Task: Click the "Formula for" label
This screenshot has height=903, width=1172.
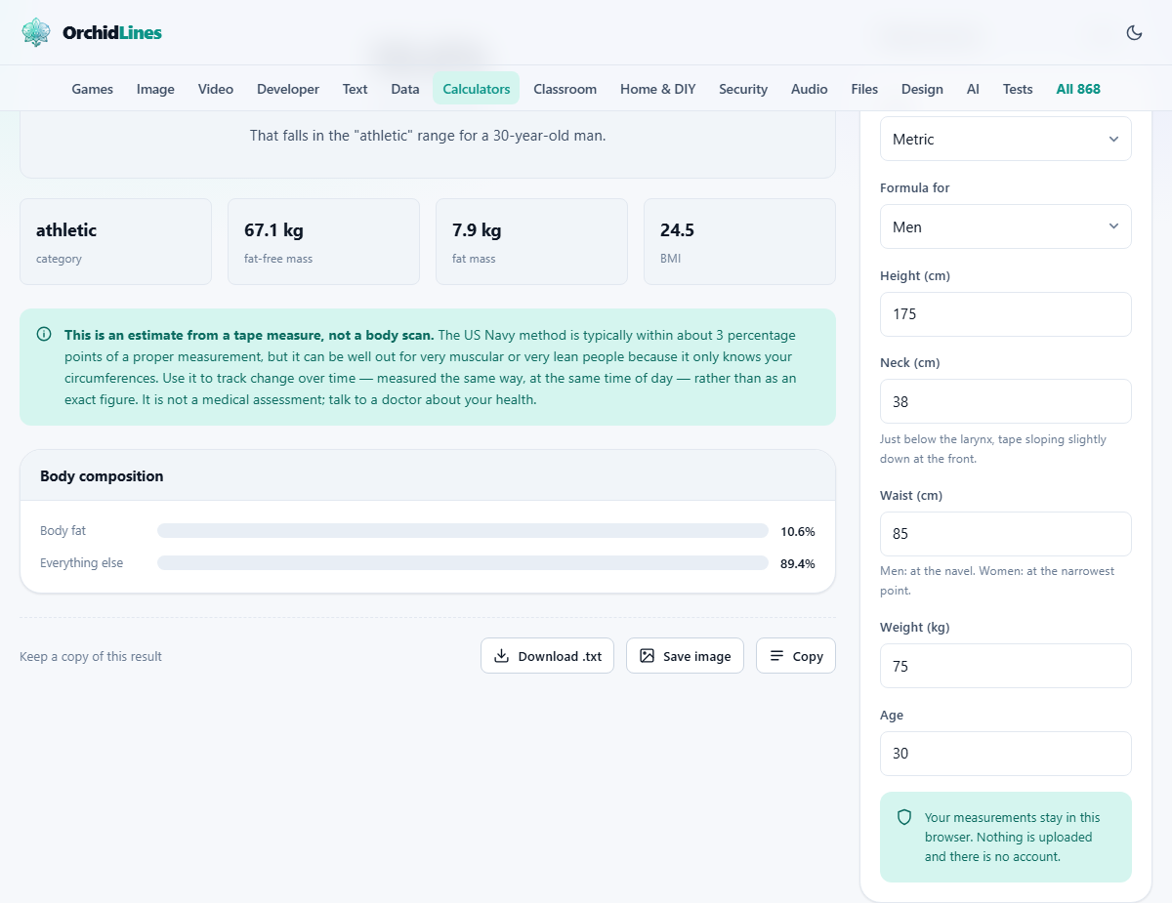Action: point(915,187)
